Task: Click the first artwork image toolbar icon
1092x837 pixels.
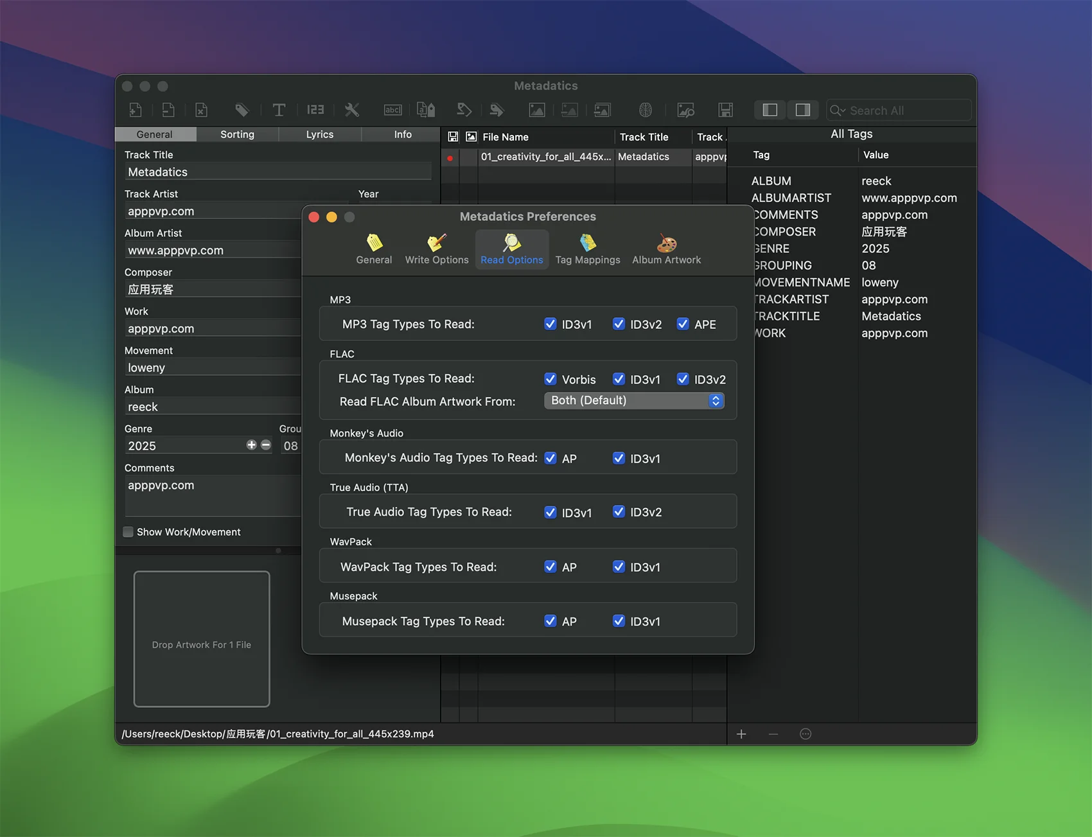Action: tap(537, 110)
